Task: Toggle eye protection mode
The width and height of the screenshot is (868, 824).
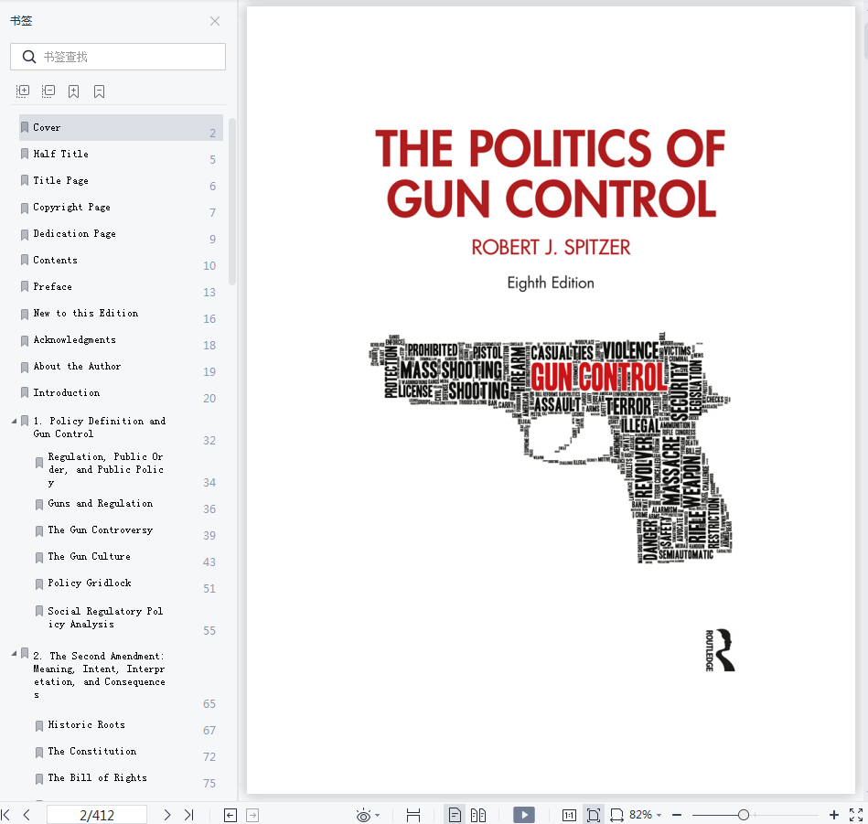Action: (363, 815)
